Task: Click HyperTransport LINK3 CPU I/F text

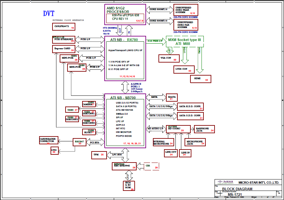Action: click(x=125, y=50)
